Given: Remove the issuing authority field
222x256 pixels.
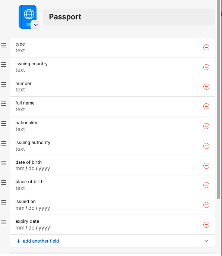Looking at the screenshot, I should [x=206, y=146].
